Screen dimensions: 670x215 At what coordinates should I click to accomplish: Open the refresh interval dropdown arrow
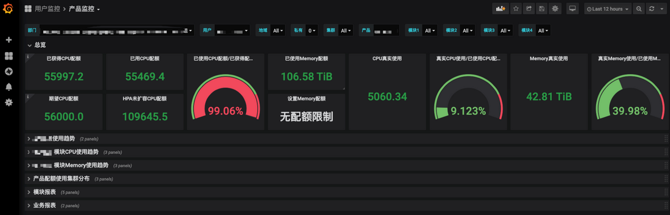(661, 9)
